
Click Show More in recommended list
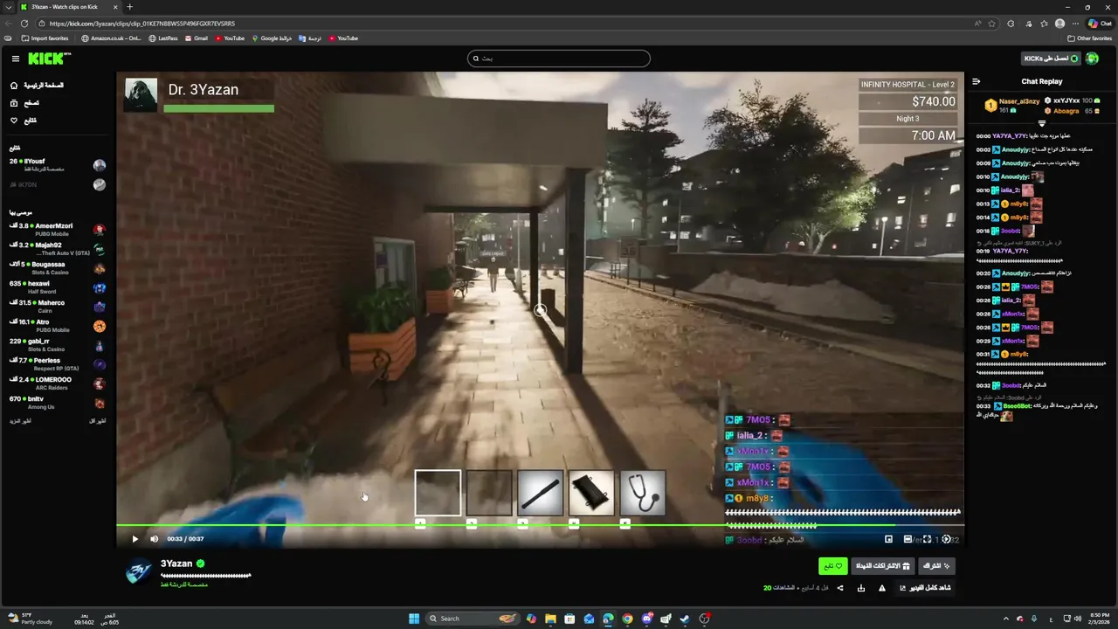tap(21, 421)
